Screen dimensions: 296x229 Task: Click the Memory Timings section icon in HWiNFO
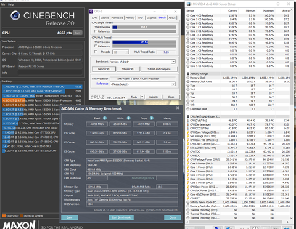click(x=188, y=74)
